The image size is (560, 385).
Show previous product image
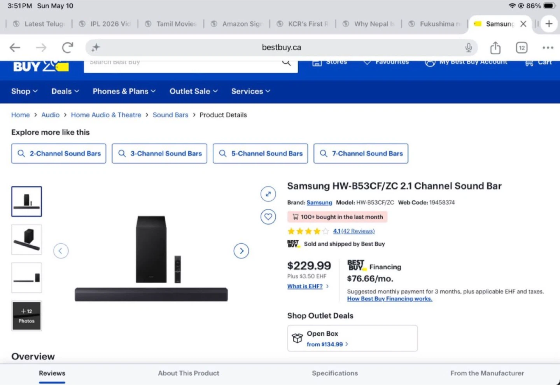point(61,251)
